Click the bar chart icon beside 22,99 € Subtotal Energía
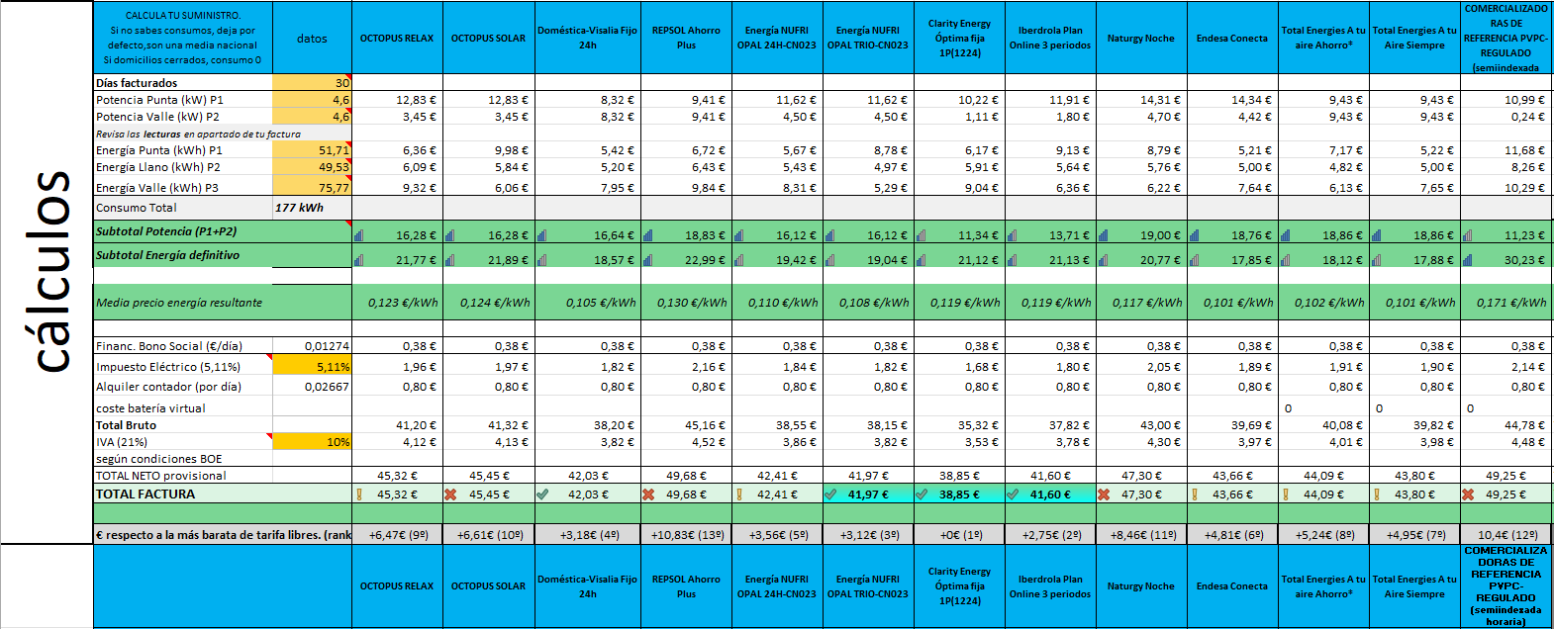This screenshot has height=629, width=1554. click(648, 260)
